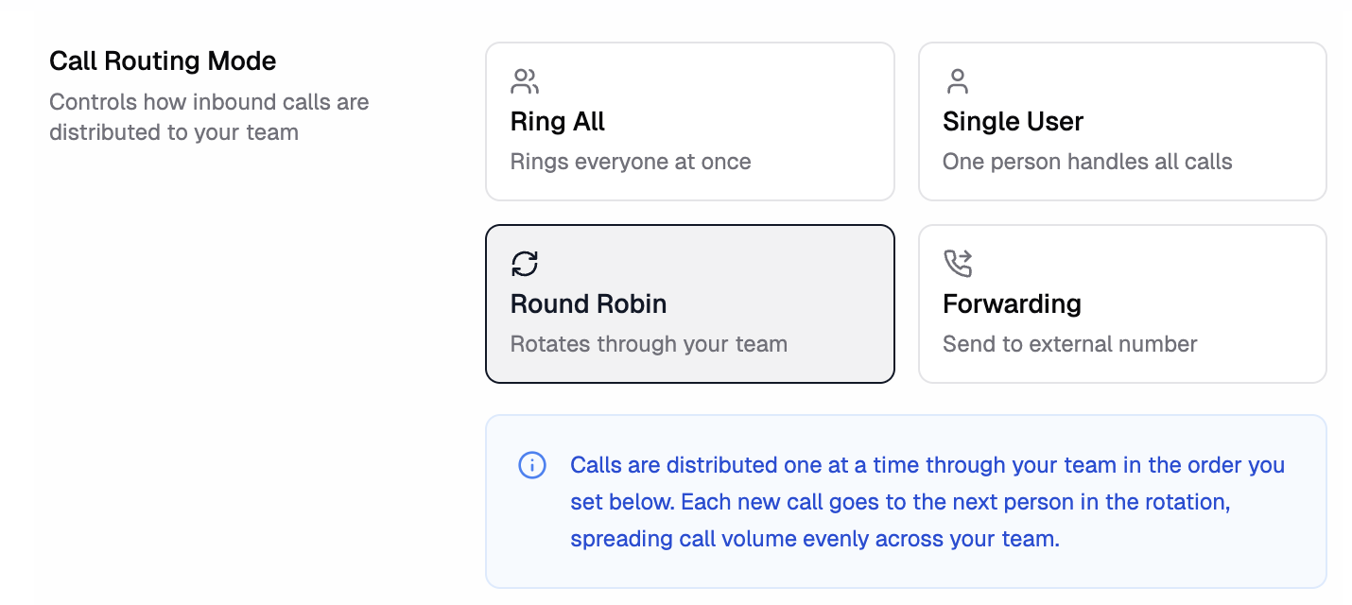The width and height of the screenshot is (1352, 605).
Task: Click the "Single User" title text
Action: coord(1013,122)
